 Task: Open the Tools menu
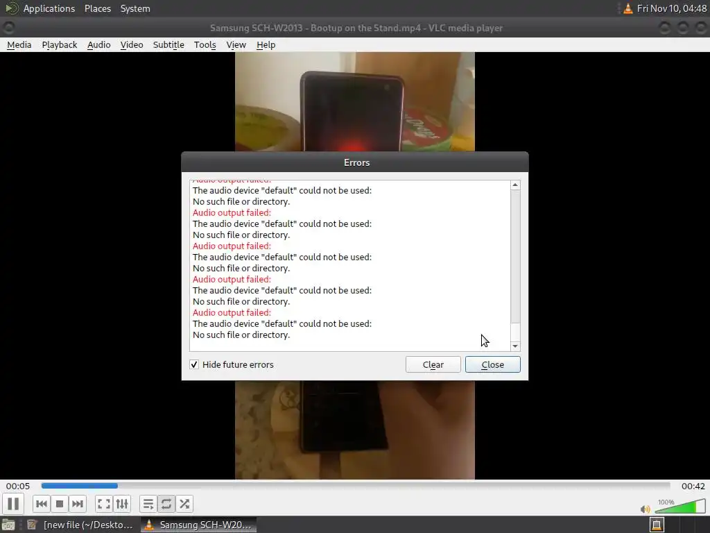205,45
